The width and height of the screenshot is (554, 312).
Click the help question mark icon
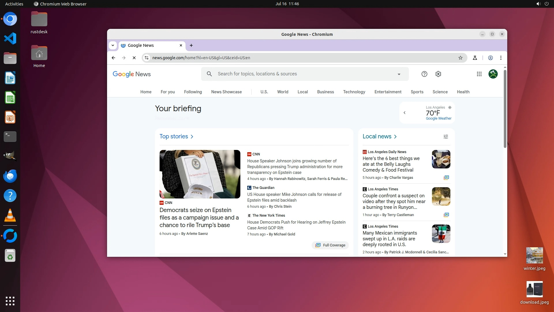pos(424,74)
